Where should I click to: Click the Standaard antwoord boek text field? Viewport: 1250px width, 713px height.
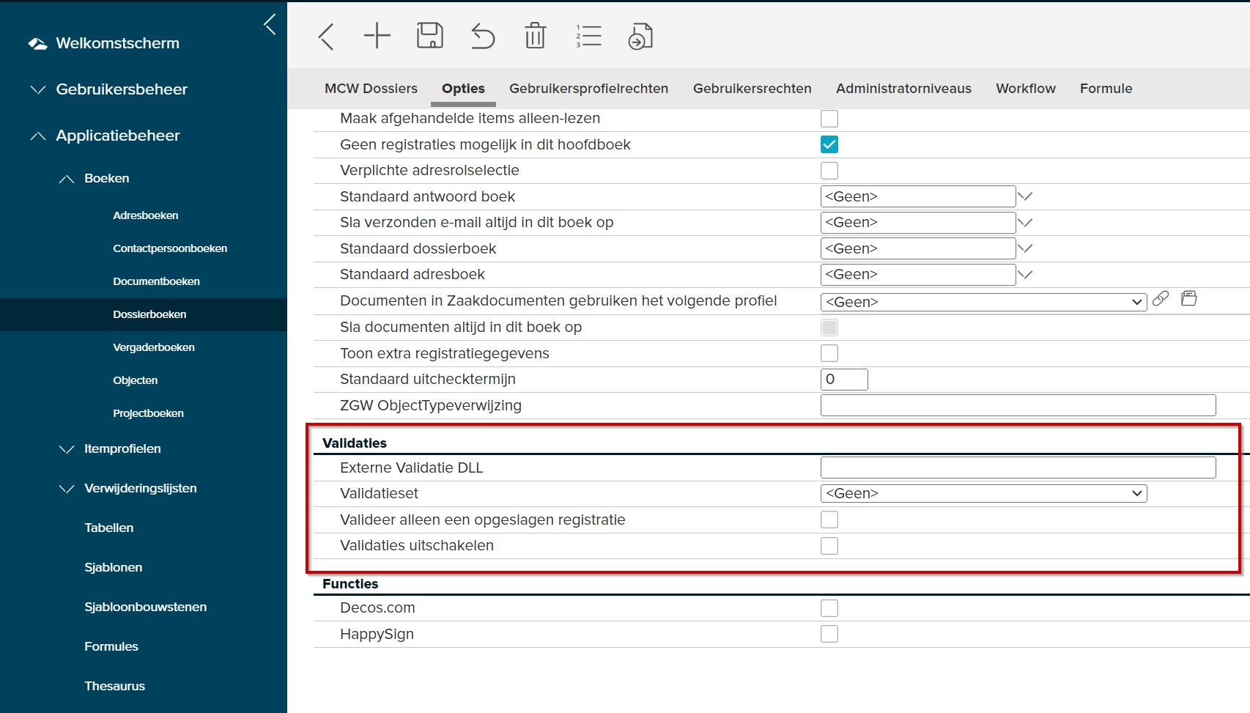918,196
